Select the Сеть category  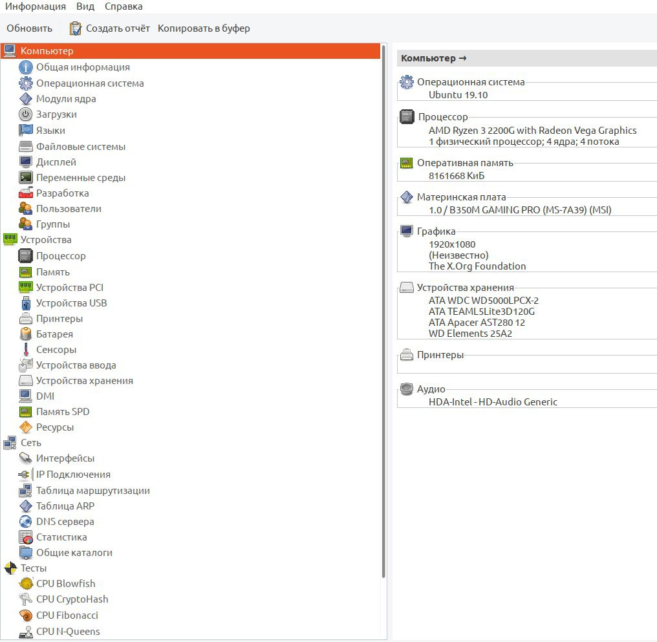point(30,443)
